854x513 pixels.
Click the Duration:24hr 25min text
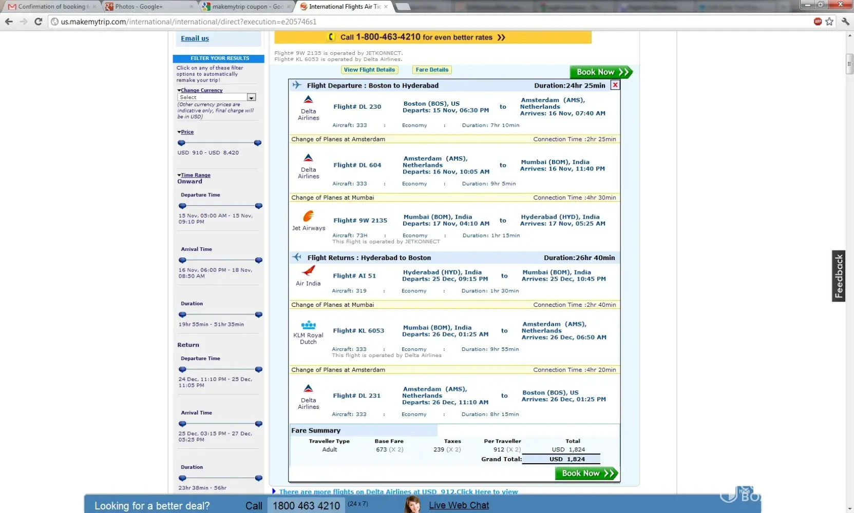570,86
